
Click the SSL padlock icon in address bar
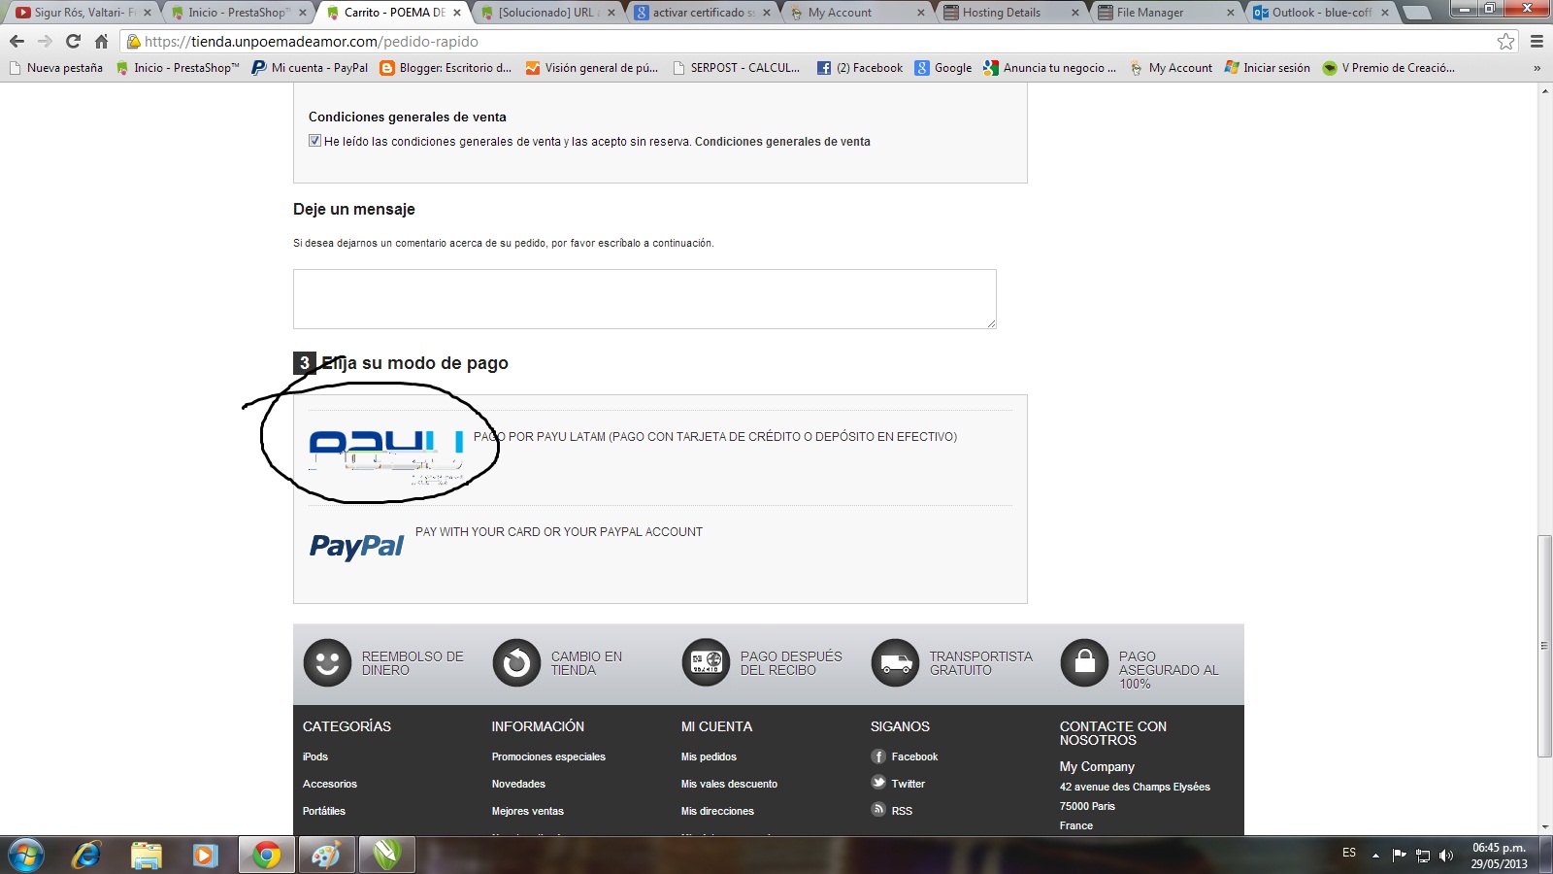coord(134,42)
